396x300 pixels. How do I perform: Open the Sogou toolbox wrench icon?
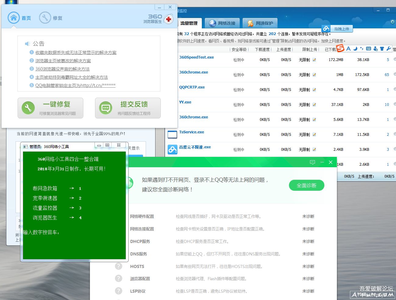[x=388, y=49]
